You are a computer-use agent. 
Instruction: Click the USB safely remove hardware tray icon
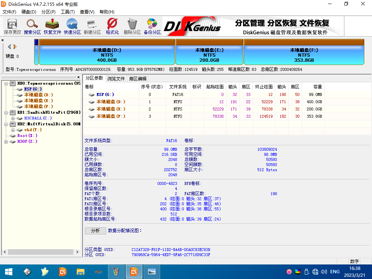[x=307, y=272]
